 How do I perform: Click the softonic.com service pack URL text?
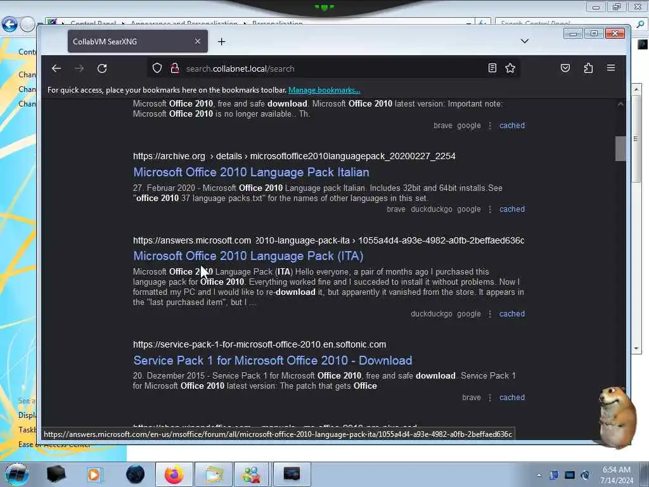[259, 344]
